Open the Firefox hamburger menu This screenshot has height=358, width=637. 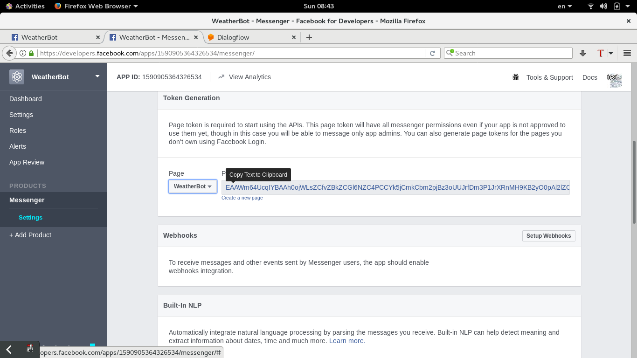tap(627, 53)
